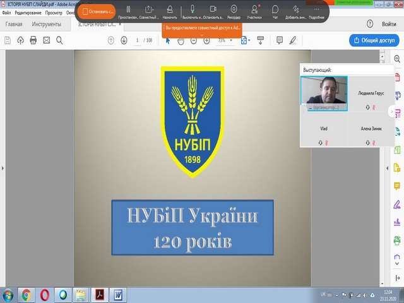Open Подробнее more options
This screenshot has width=404, height=303.
pyautogui.click(x=316, y=12)
